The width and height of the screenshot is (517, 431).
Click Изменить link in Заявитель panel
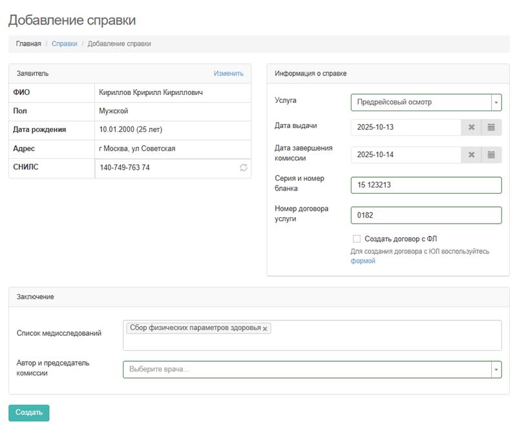tap(228, 74)
